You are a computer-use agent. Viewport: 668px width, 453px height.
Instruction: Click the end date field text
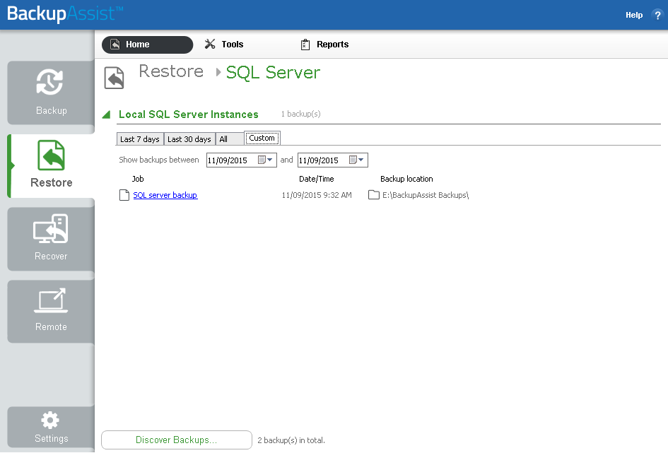(319, 160)
